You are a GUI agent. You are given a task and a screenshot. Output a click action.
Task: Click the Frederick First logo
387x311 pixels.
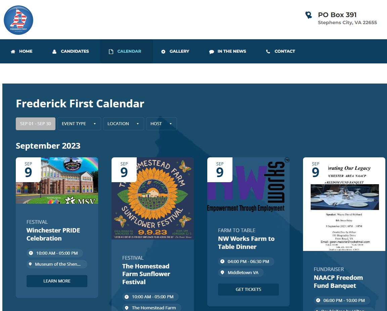coord(18,20)
